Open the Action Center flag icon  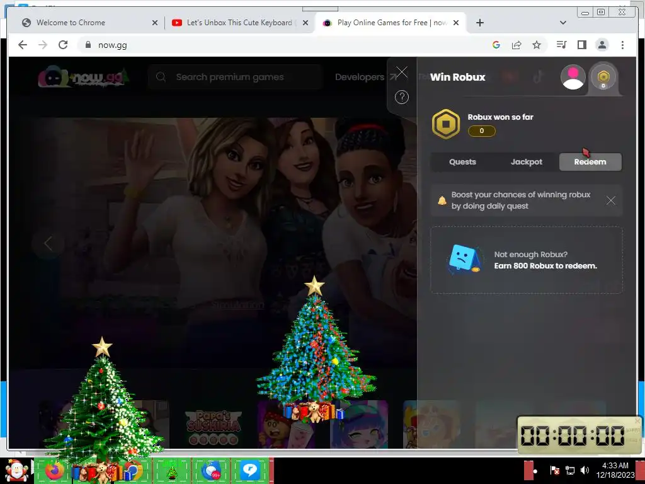554,470
